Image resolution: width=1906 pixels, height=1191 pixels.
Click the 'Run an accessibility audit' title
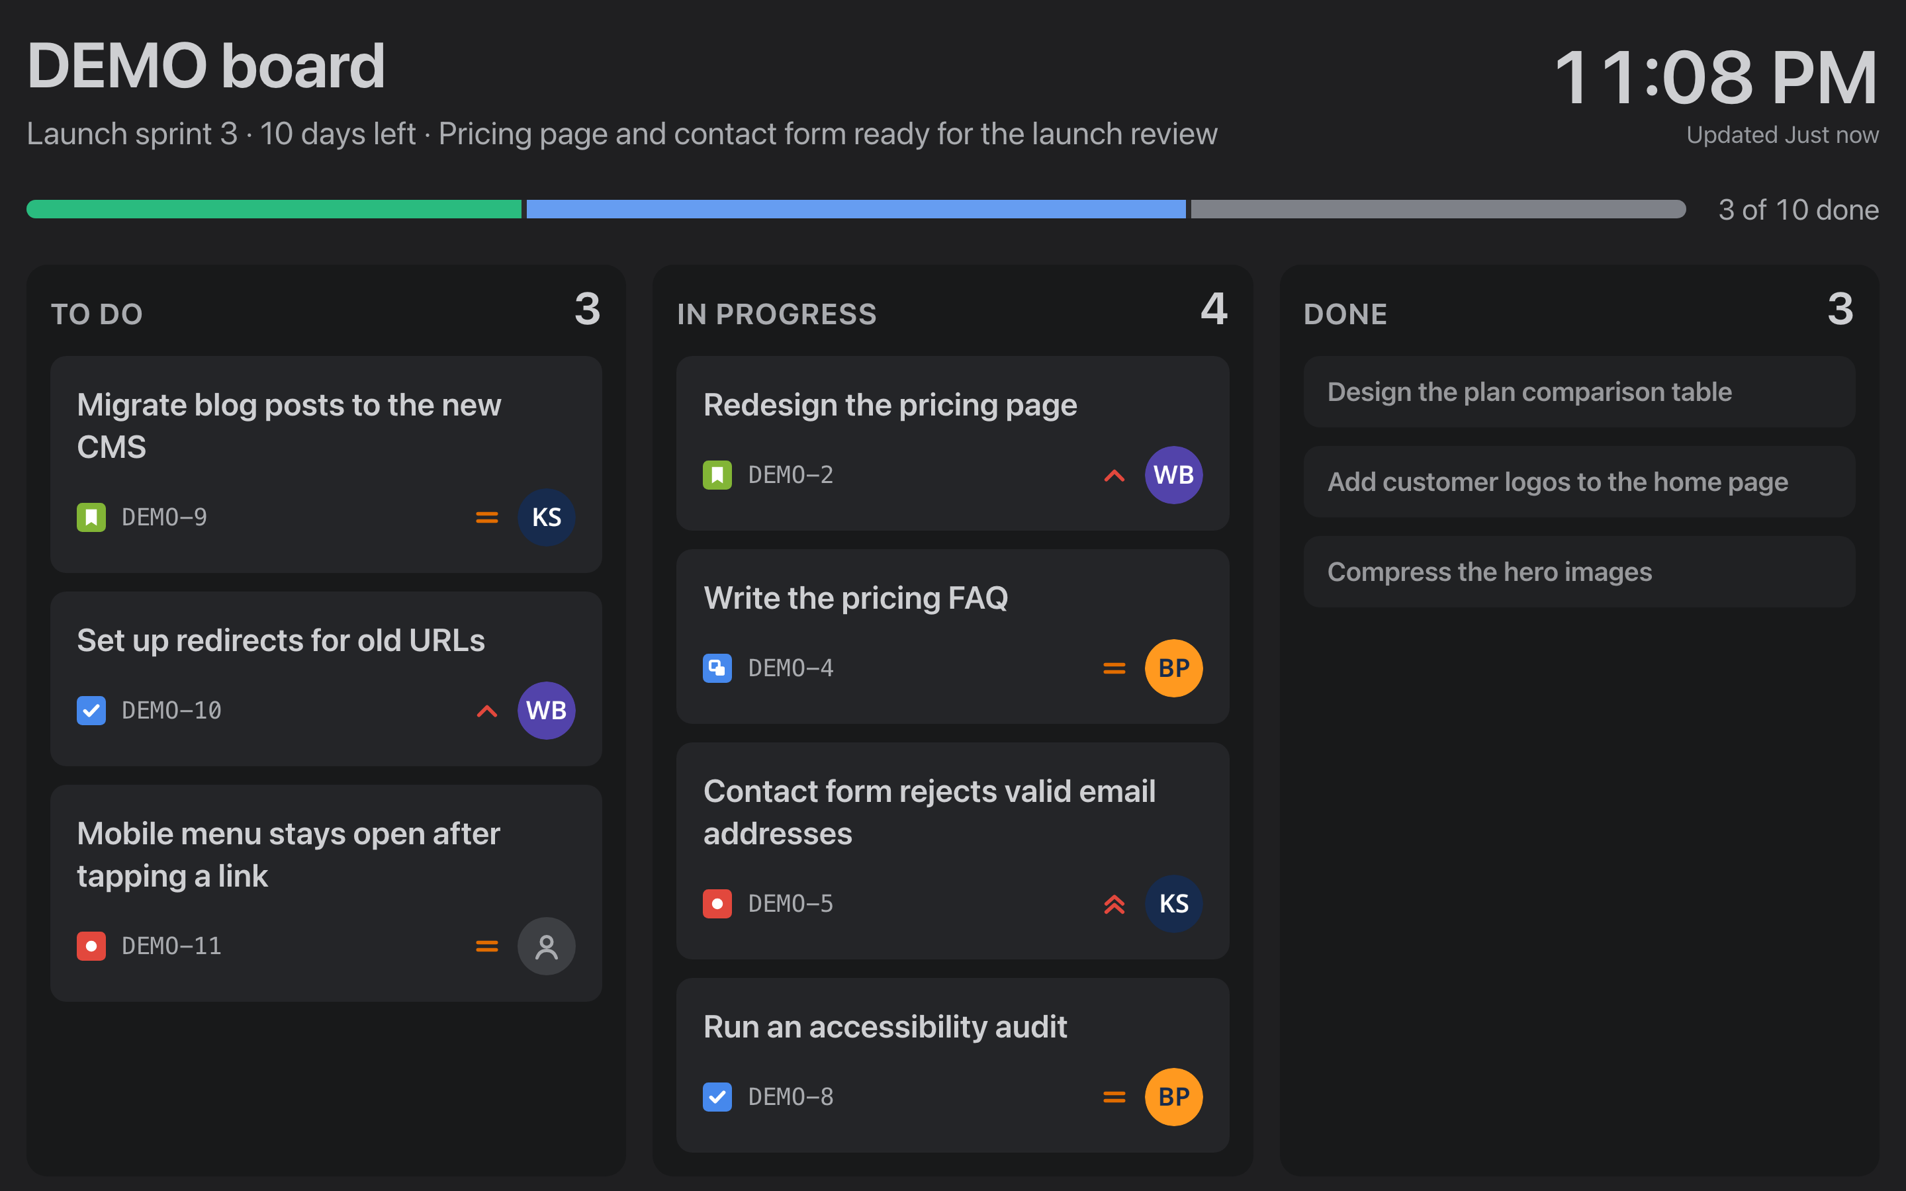(885, 1026)
